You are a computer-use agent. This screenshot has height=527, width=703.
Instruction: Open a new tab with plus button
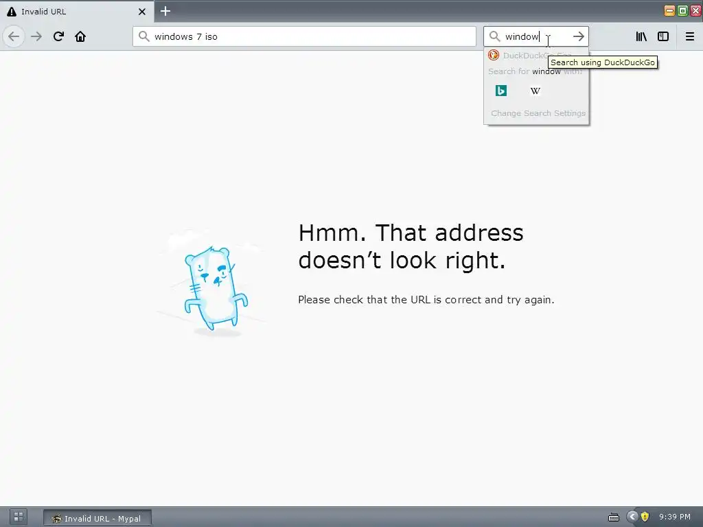(165, 11)
